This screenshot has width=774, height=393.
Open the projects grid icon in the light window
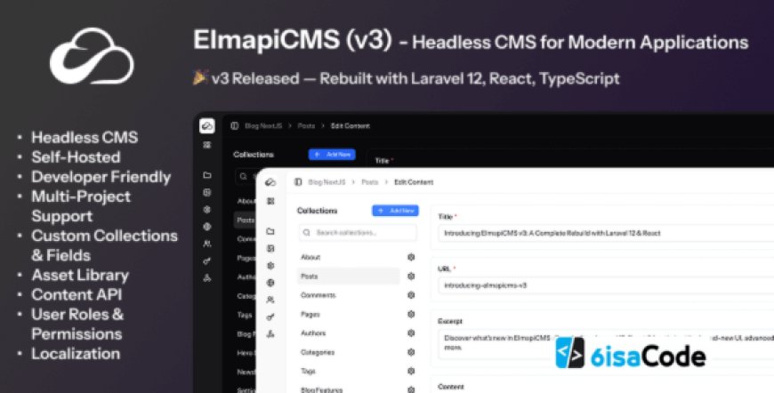click(270, 201)
